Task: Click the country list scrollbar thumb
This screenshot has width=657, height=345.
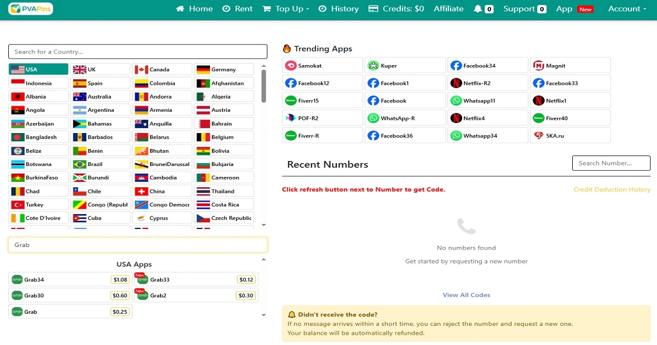Action: [263, 86]
